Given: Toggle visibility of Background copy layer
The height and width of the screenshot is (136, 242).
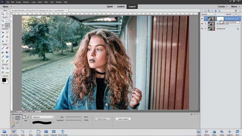Looking at the screenshot, I should (202, 23).
